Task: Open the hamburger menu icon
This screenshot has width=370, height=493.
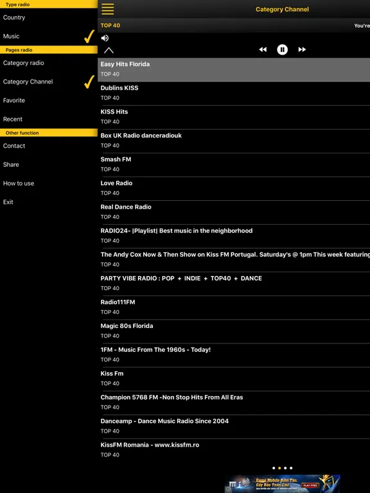Action: point(108,9)
